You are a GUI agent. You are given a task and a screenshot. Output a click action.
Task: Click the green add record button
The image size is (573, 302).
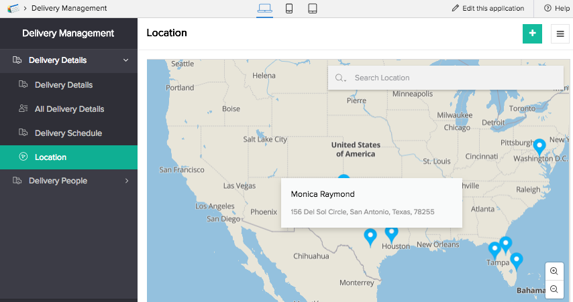pyautogui.click(x=532, y=33)
